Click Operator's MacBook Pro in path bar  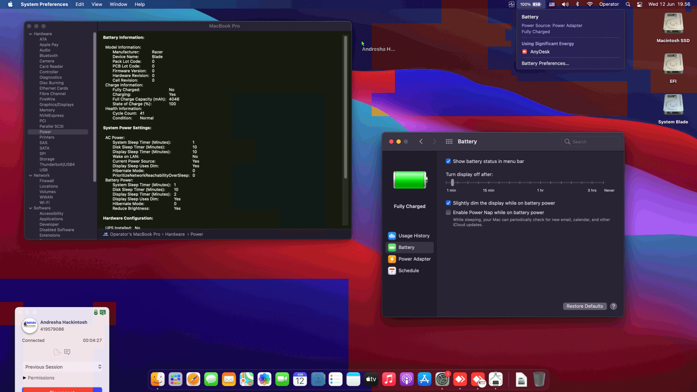click(x=135, y=234)
